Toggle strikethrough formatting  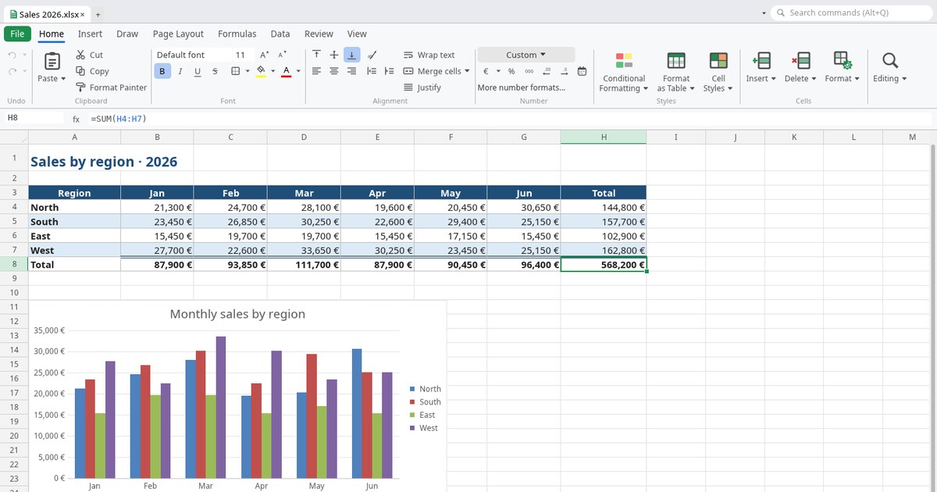click(x=215, y=71)
